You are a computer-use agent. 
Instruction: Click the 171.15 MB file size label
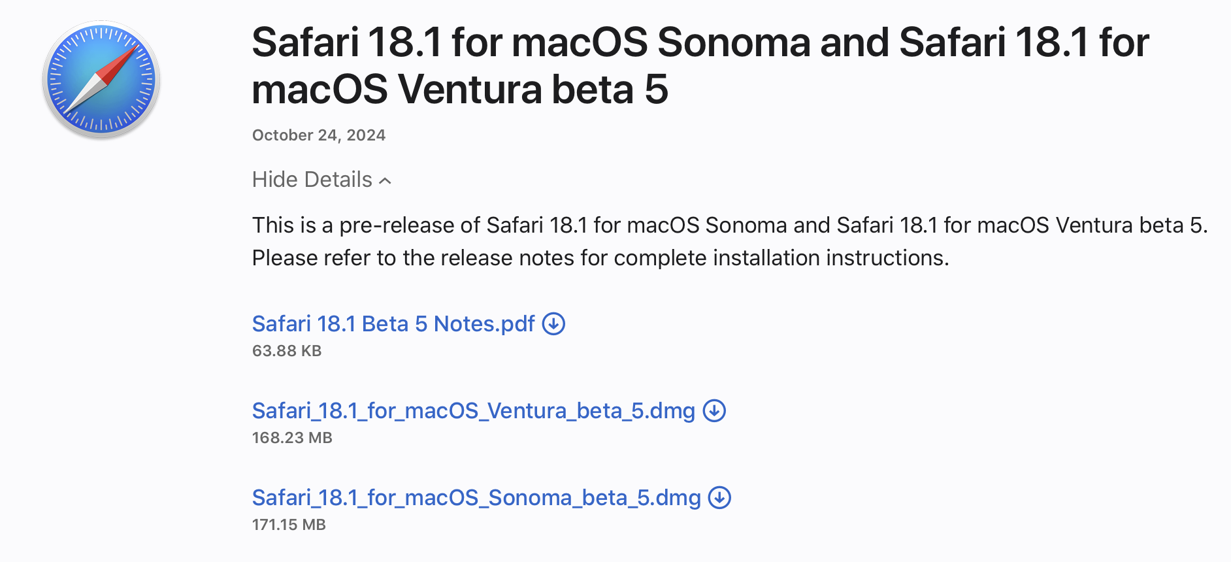pyautogui.click(x=288, y=525)
